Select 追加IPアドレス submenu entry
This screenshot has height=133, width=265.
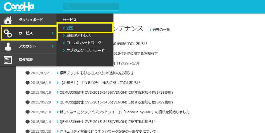point(78,35)
